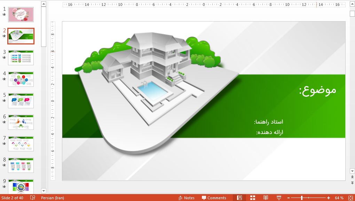Open the Zoom dialog via the 64% indicator

pos(339,198)
